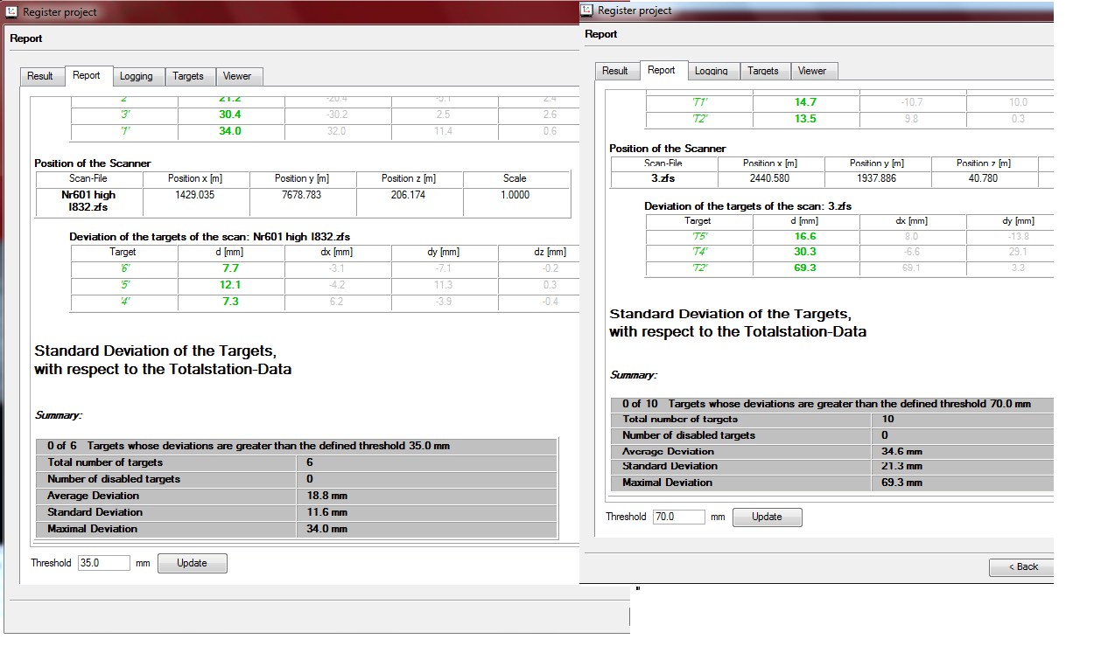This screenshot has width=1115, height=646.
Task: Select deviation value 7.3 for target 4
Action: pyautogui.click(x=231, y=302)
